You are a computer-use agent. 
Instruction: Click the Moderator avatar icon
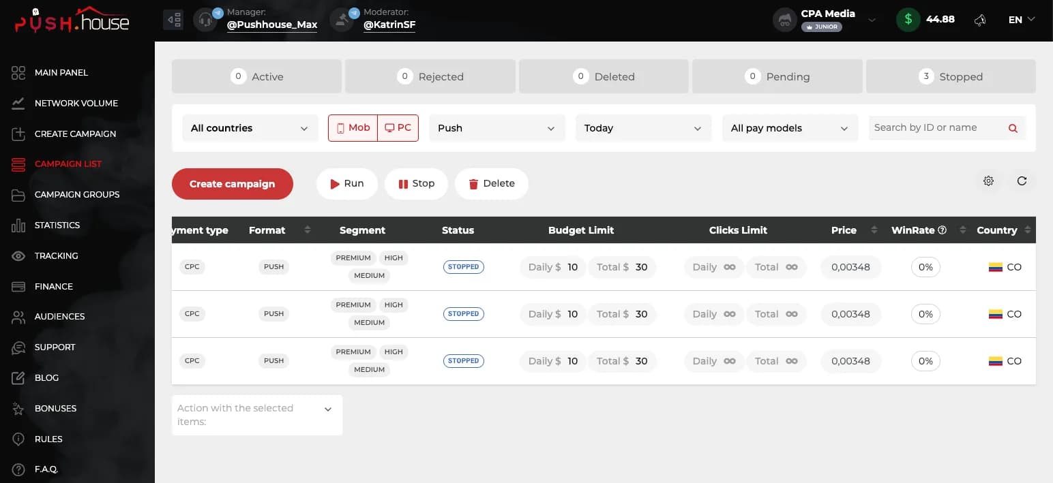[x=342, y=20]
